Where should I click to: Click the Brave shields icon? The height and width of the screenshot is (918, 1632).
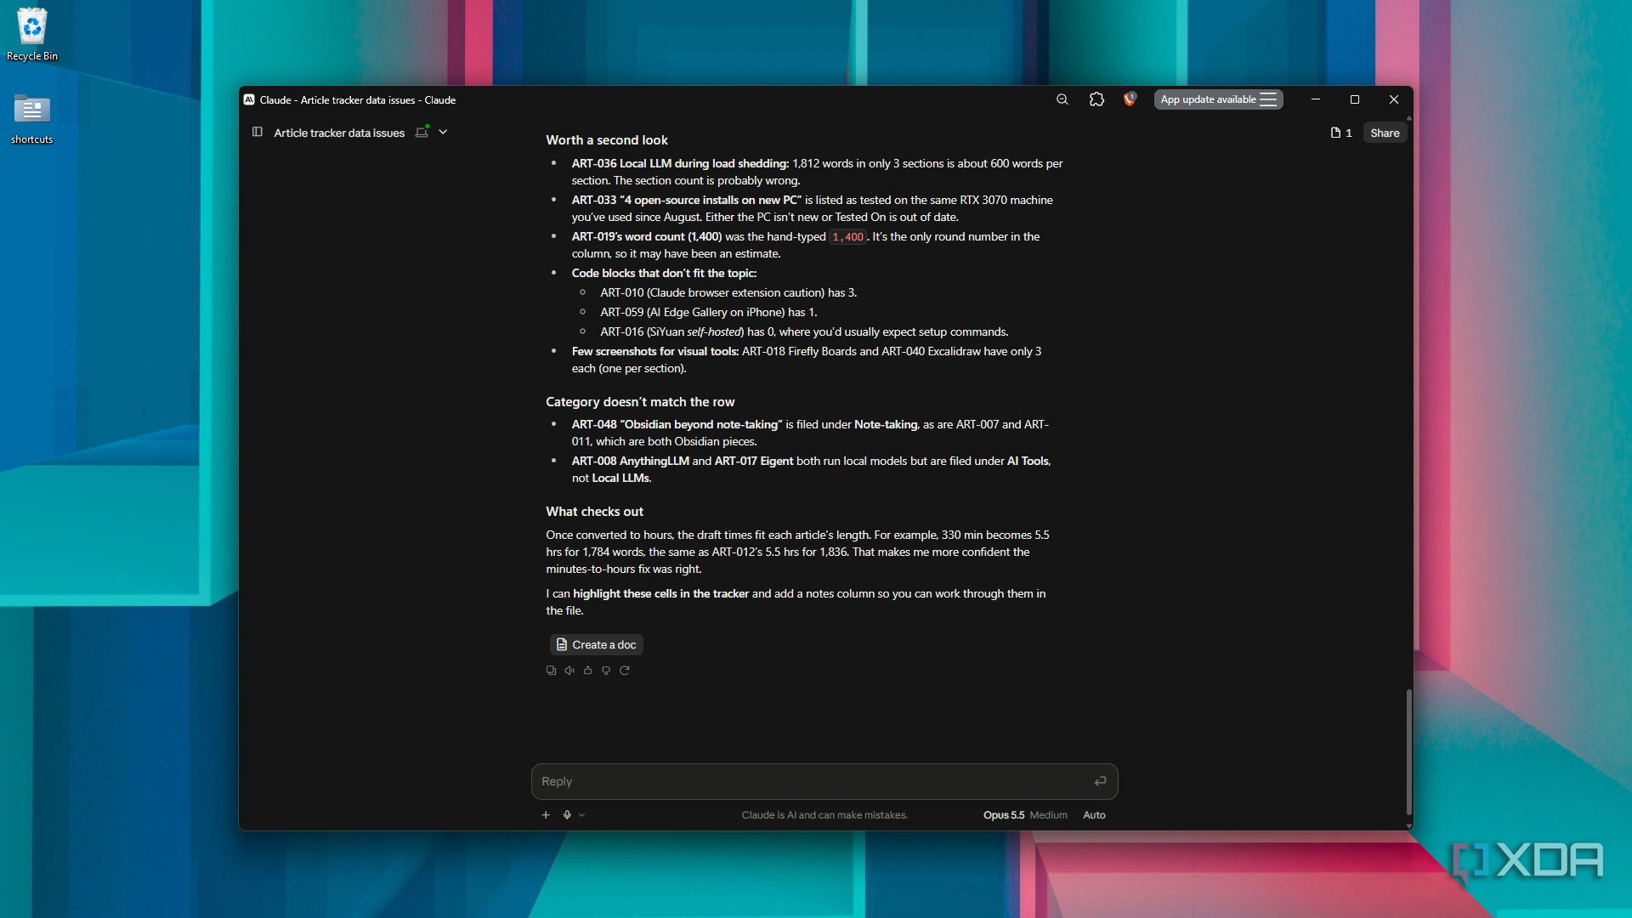point(1130,99)
